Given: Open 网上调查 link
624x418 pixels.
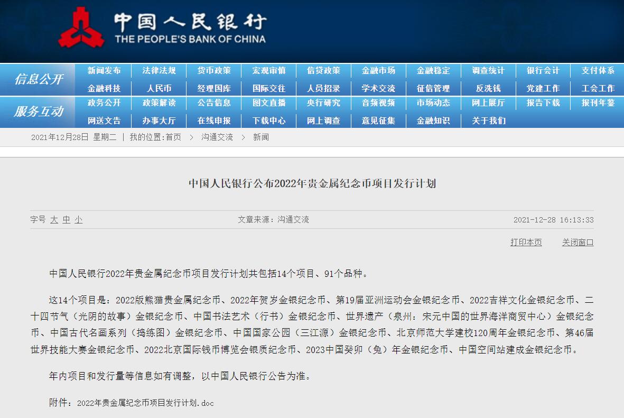Looking at the screenshot, I should 323,120.
